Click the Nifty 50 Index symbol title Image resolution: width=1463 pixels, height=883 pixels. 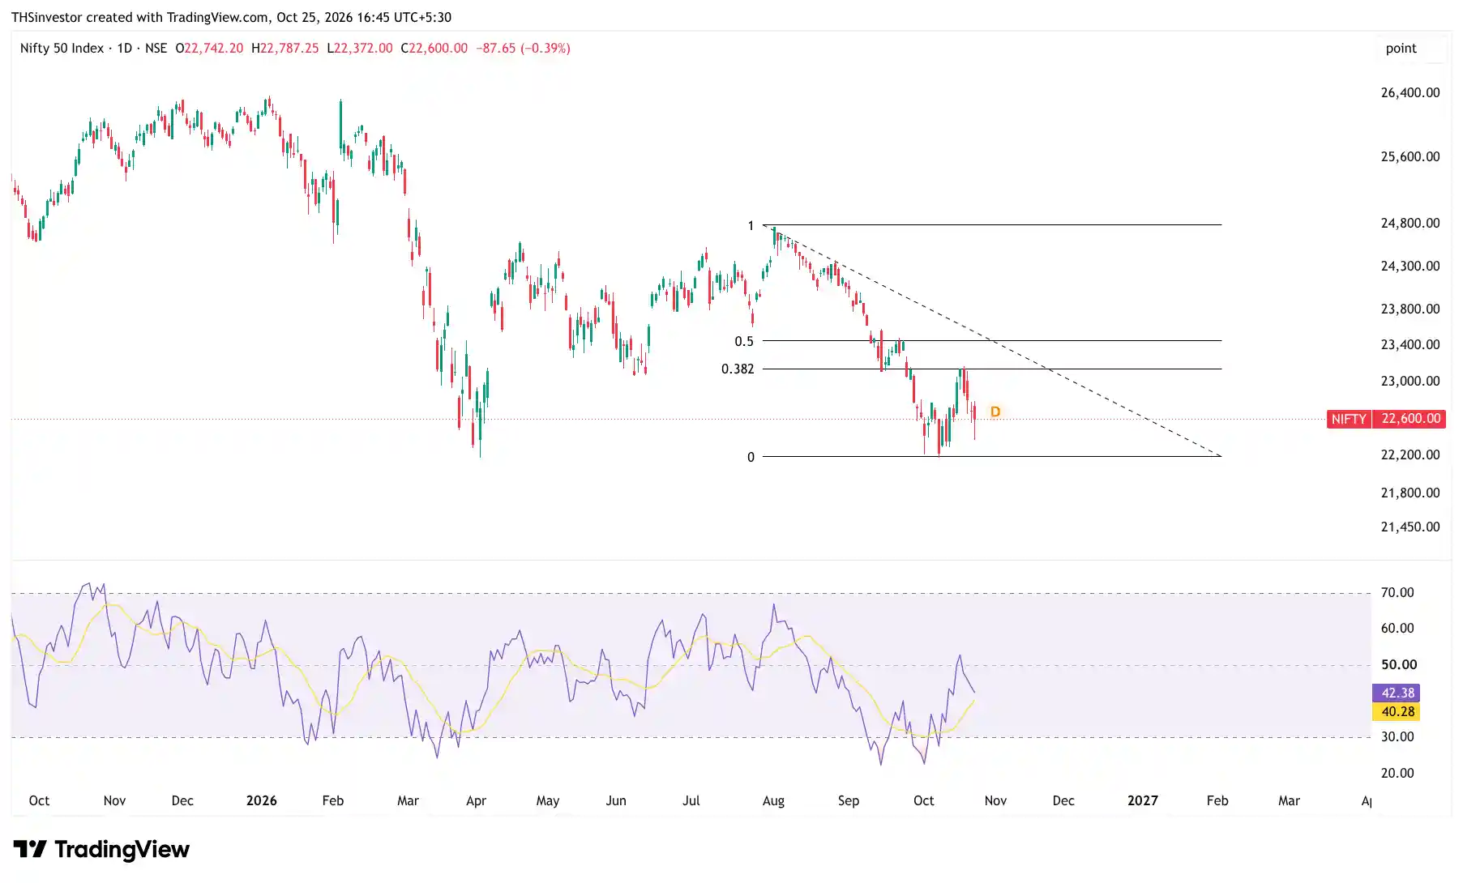[62, 48]
